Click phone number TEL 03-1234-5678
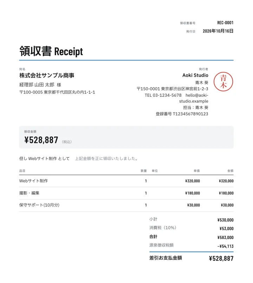The height and width of the screenshot is (283, 253). [x=163, y=95]
